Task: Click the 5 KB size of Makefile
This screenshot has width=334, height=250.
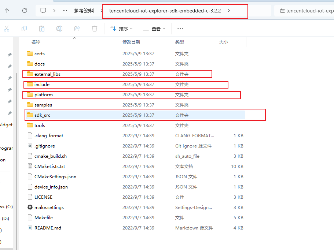Action: pos(238,217)
